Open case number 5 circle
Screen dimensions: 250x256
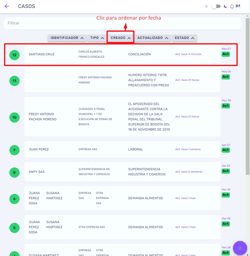(14, 228)
